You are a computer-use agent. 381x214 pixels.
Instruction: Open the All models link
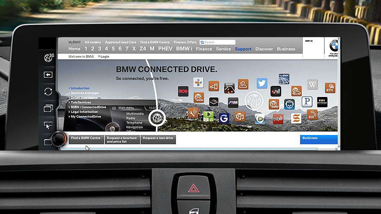point(92,42)
